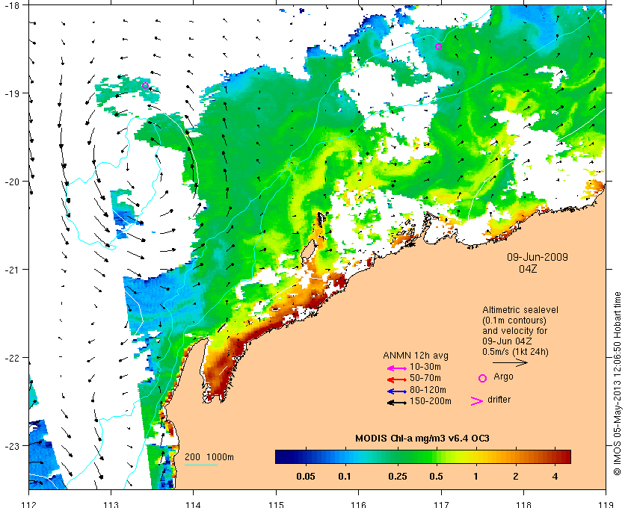Click the latitude label -23
This screenshot has width=628, height=508.
click(x=13, y=445)
